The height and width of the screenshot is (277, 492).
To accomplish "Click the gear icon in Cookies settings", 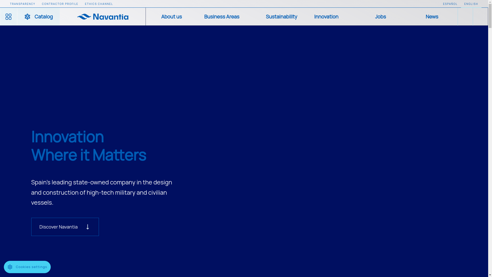I will pos(10,267).
